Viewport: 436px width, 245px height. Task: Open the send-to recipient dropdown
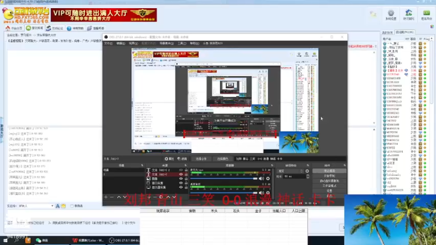pos(35,206)
